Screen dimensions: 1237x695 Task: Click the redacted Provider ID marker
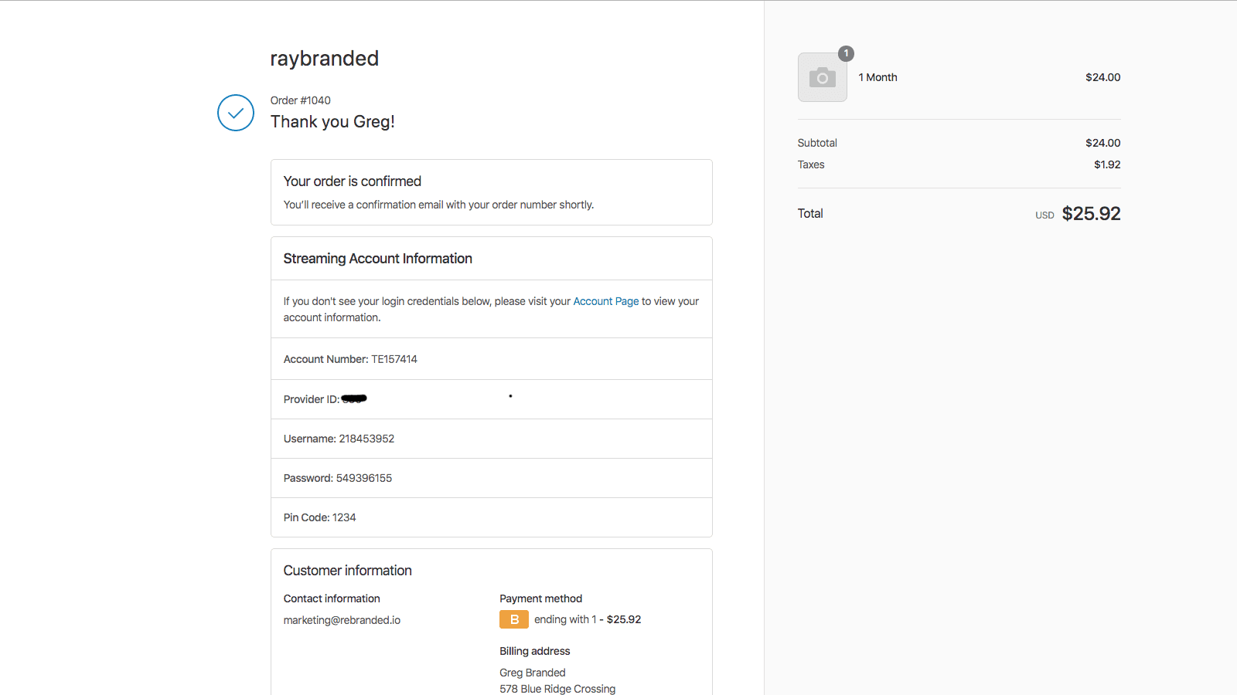[355, 398]
